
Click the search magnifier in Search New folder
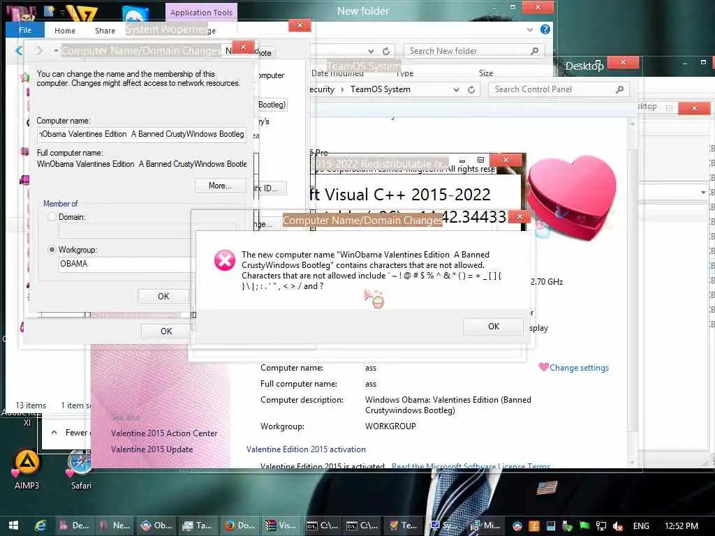click(x=534, y=51)
